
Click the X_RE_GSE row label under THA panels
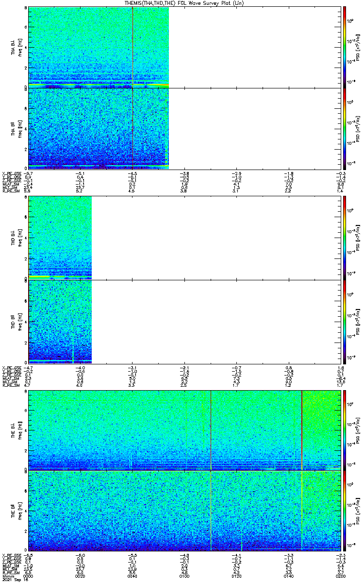pyautogui.click(x=11, y=172)
